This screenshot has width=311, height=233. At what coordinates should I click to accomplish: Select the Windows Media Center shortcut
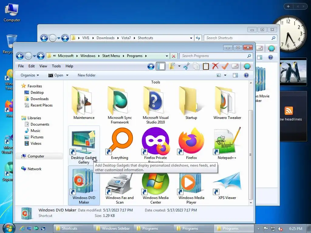coord(155,188)
